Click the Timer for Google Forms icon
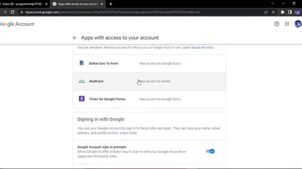Image resolution: width=302 pixels, height=169 pixels. 82,99
